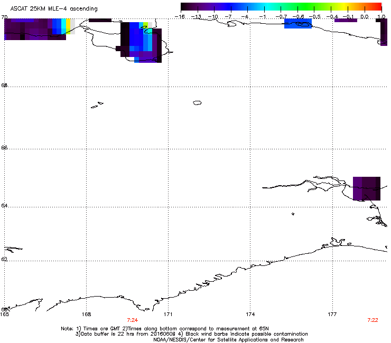Image resolution: width=391 pixels, height=343 pixels.
Task: Click the latitude label "64"
Action: click(4, 206)
